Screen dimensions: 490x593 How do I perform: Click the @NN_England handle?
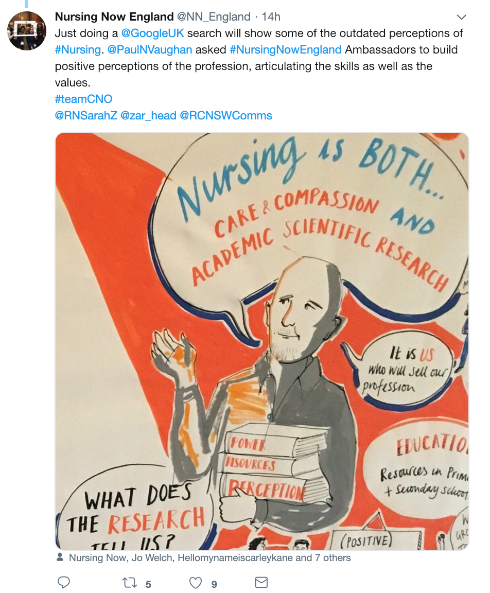coord(214,16)
